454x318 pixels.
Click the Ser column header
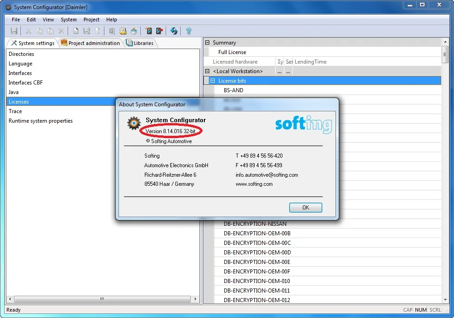(289, 62)
